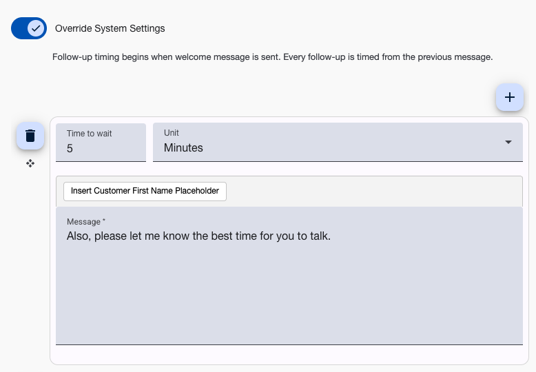Image resolution: width=536 pixels, height=372 pixels.
Task: Click the Override System Settings label text
Action: coord(110,28)
